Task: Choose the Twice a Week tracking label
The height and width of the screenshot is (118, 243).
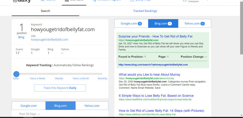Action: click(x=37, y=78)
